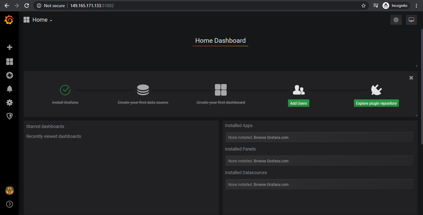The height and width of the screenshot is (215, 423).
Task: Open Help via the question mark icon
Action: (9, 204)
